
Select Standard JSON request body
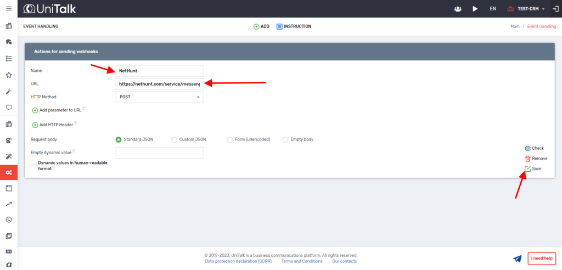point(119,139)
